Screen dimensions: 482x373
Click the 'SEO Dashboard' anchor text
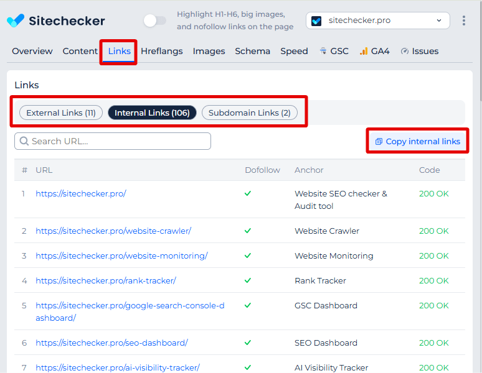(326, 343)
